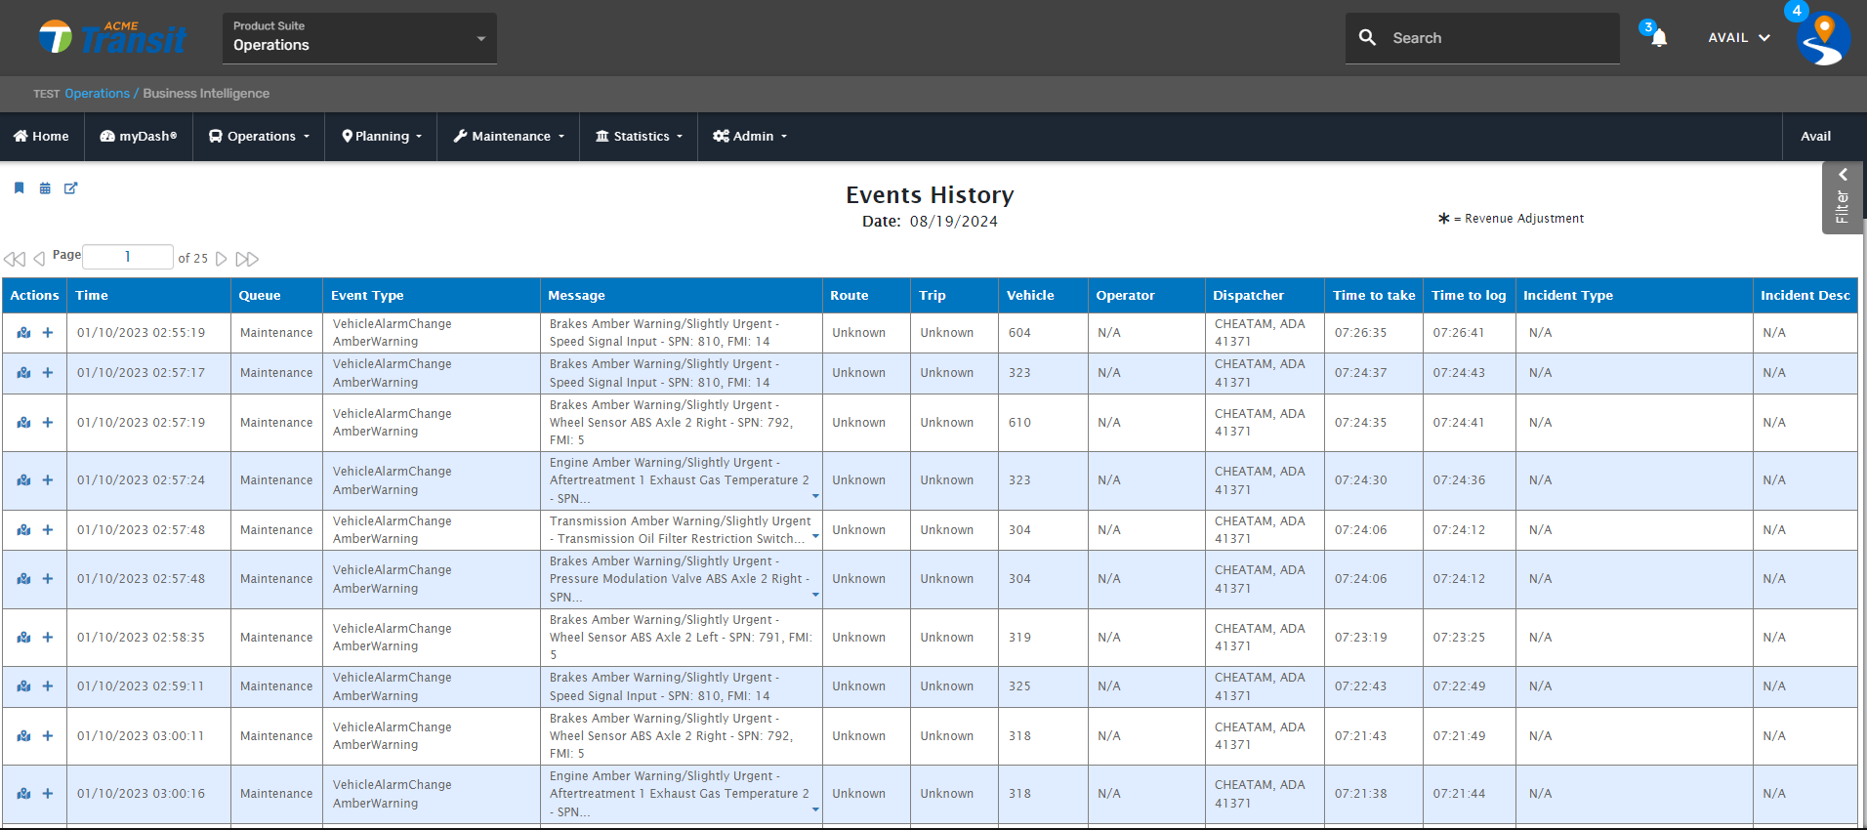The width and height of the screenshot is (1867, 830).
Task: Click the Time column header
Action: (92, 296)
